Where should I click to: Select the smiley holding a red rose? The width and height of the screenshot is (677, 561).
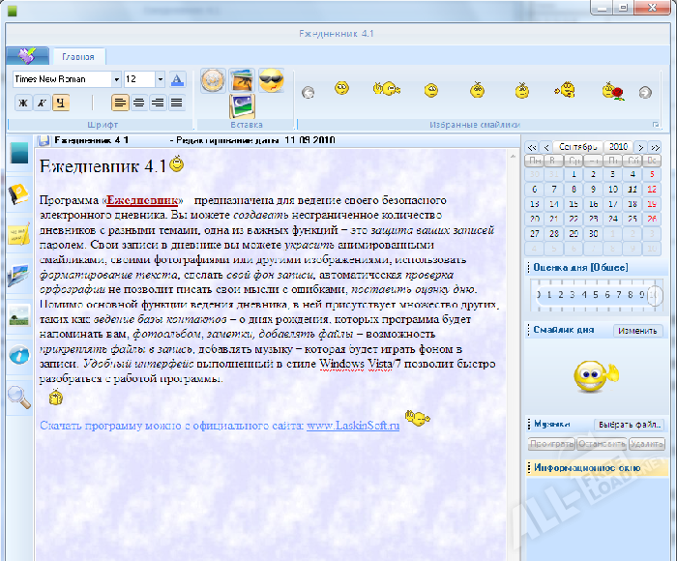pos(609,91)
